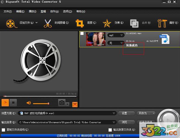Select the Crop tool icon
The width and height of the screenshot is (180, 138).
point(80,23)
